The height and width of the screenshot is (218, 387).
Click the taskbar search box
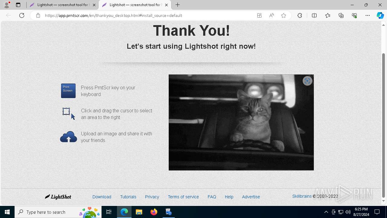tap(58, 212)
